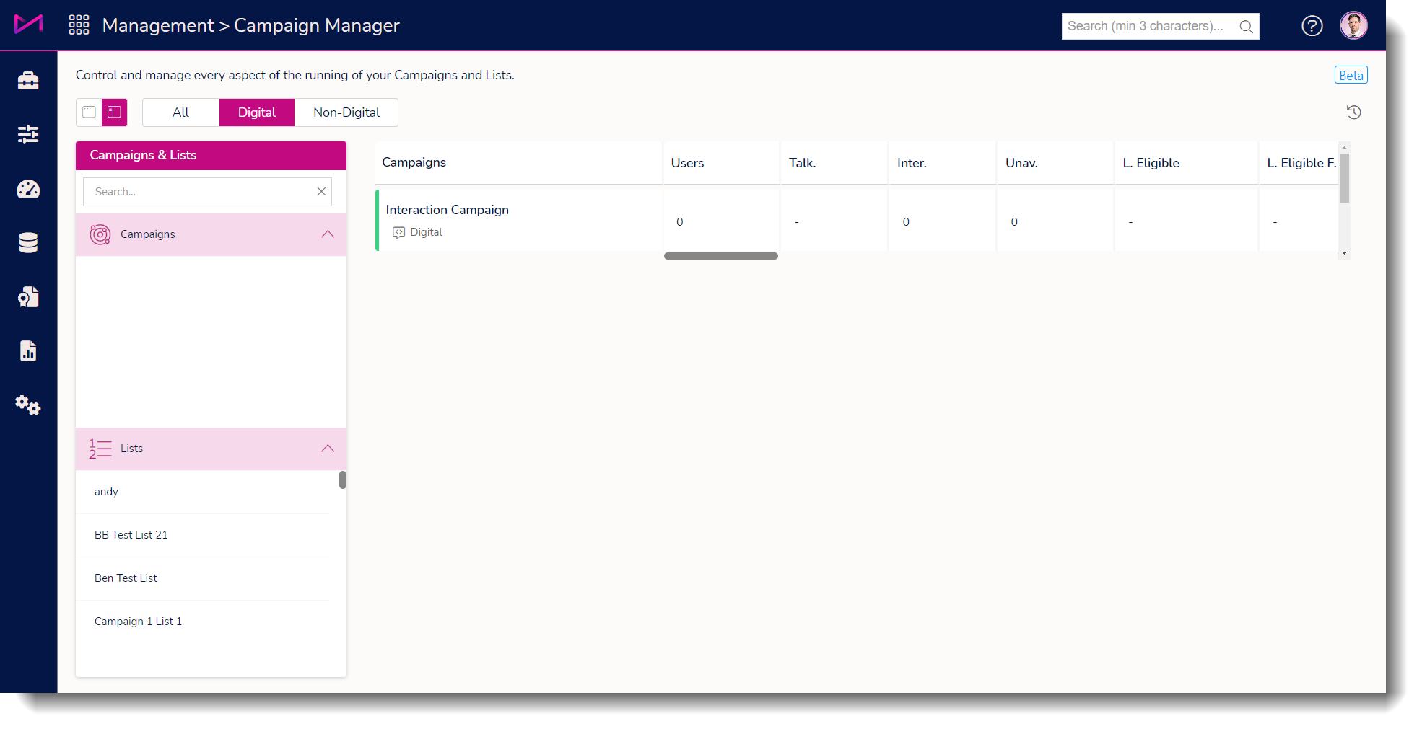
Task: Click the Digital chat icon in campaign row
Action: click(x=398, y=232)
